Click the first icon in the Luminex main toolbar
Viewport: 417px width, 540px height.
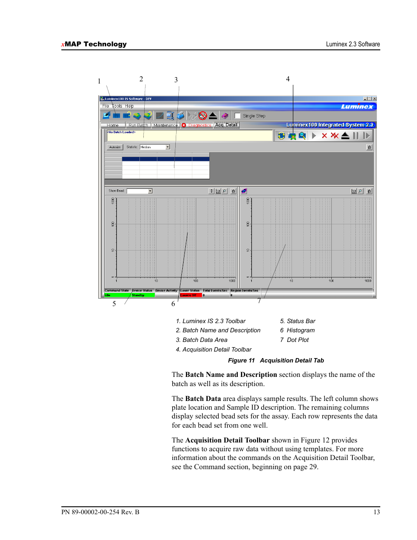(x=106, y=115)
